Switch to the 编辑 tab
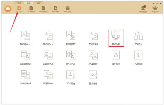Image resolution: width=164 pixels, height=105 pixels. pos(39,3)
